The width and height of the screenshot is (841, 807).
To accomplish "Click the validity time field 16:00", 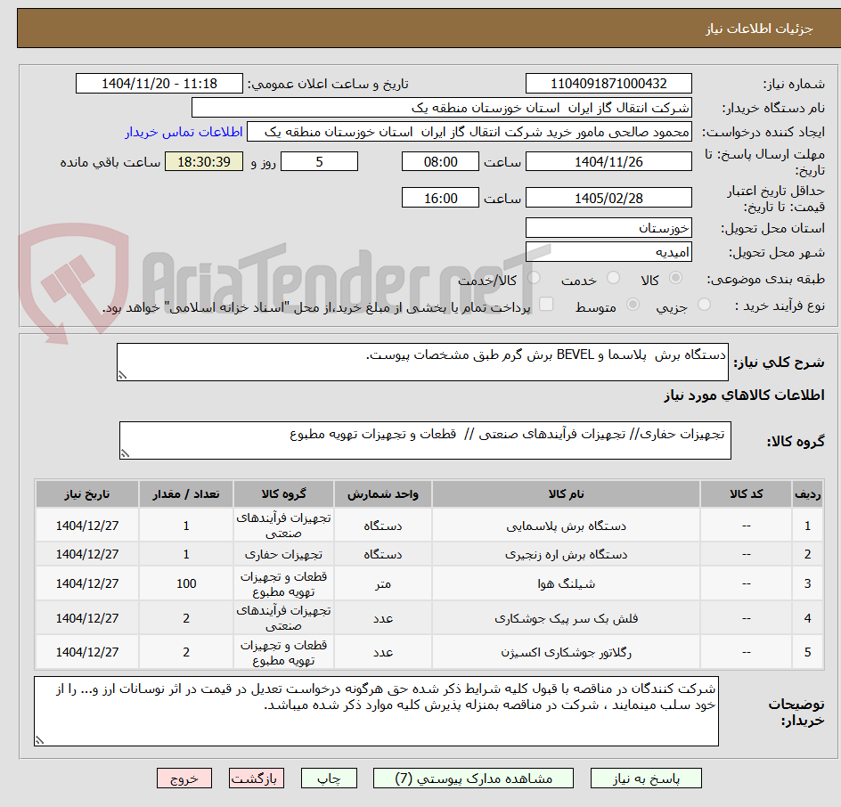I will click(x=440, y=198).
